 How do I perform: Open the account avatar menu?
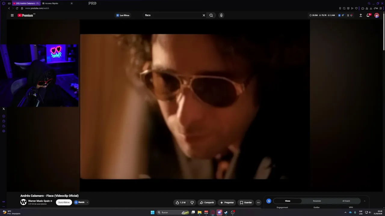(377, 15)
